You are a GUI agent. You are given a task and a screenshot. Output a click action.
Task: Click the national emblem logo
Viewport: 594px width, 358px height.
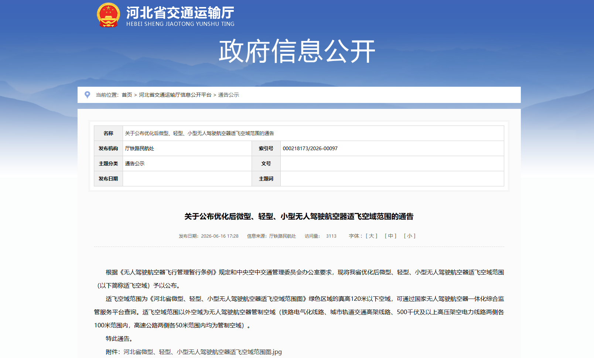pyautogui.click(x=108, y=15)
